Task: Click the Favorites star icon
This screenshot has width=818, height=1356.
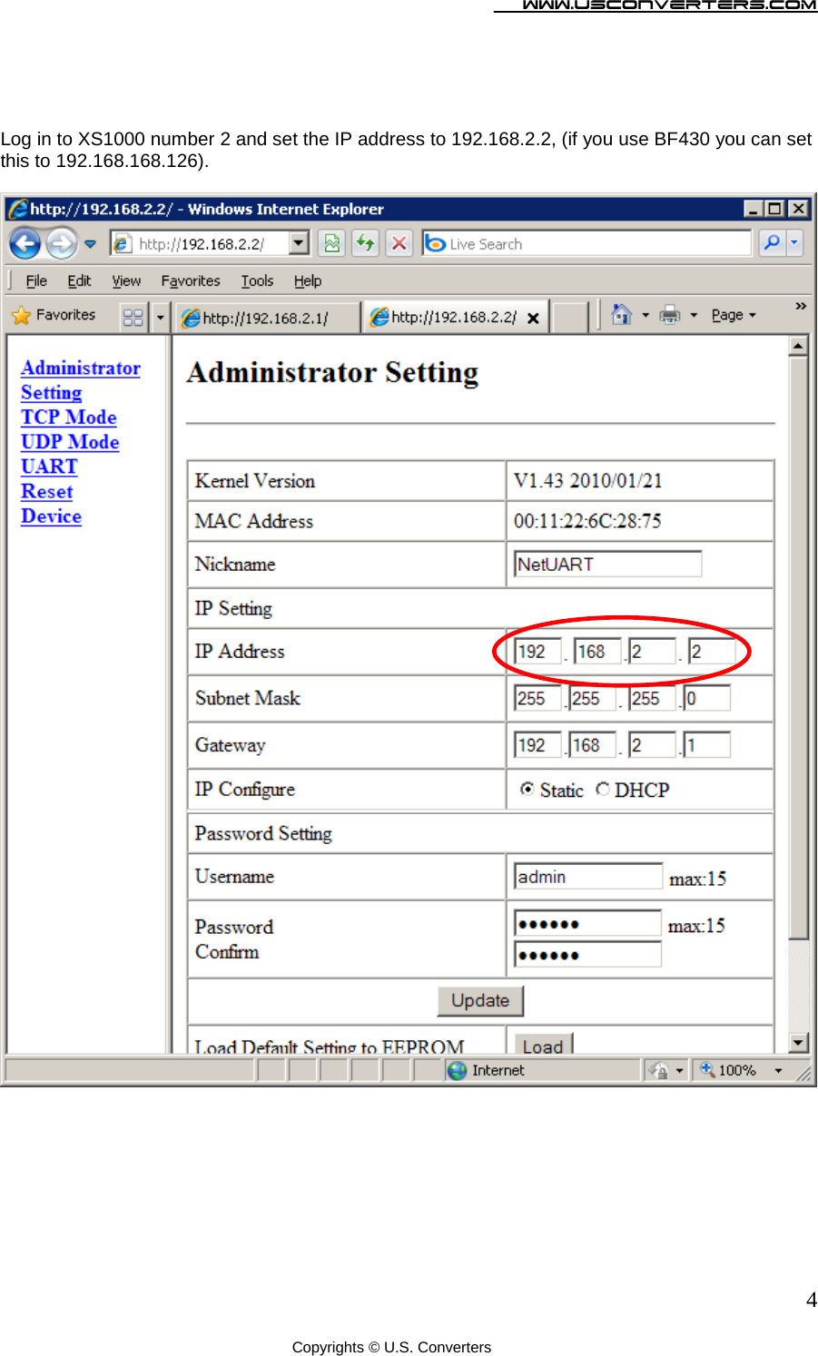Action: tap(19, 315)
